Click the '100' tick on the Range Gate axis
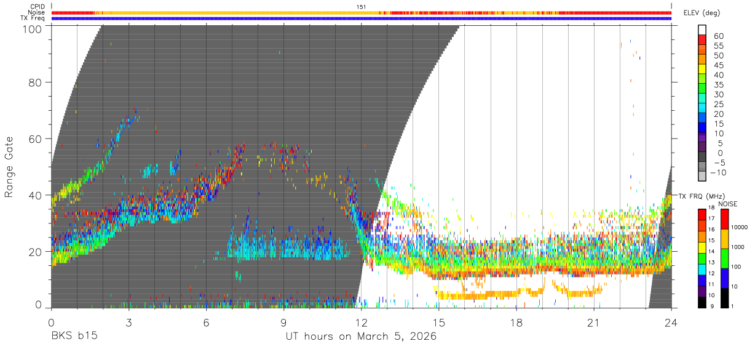Screen dimensions: 755x349 pyautogui.click(x=31, y=29)
